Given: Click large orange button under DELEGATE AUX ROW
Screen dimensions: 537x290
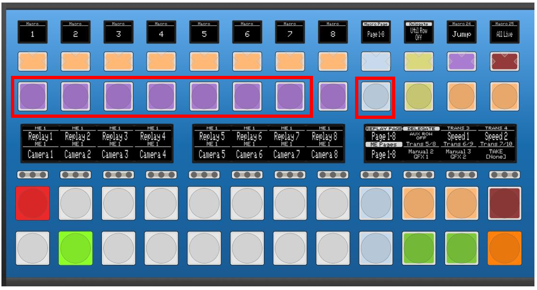Looking at the screenshot, I should (x=419, y=203).
